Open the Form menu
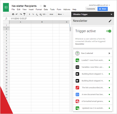The image size is (117, 114). point(59,9)
